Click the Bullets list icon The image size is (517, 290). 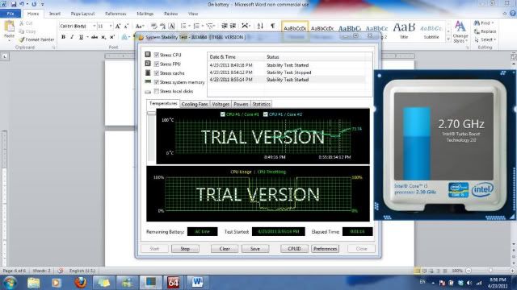pyautogui.click(x=183, y=26)
